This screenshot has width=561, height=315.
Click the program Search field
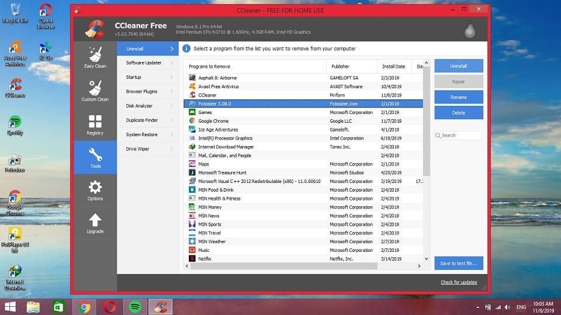[458, 136]
